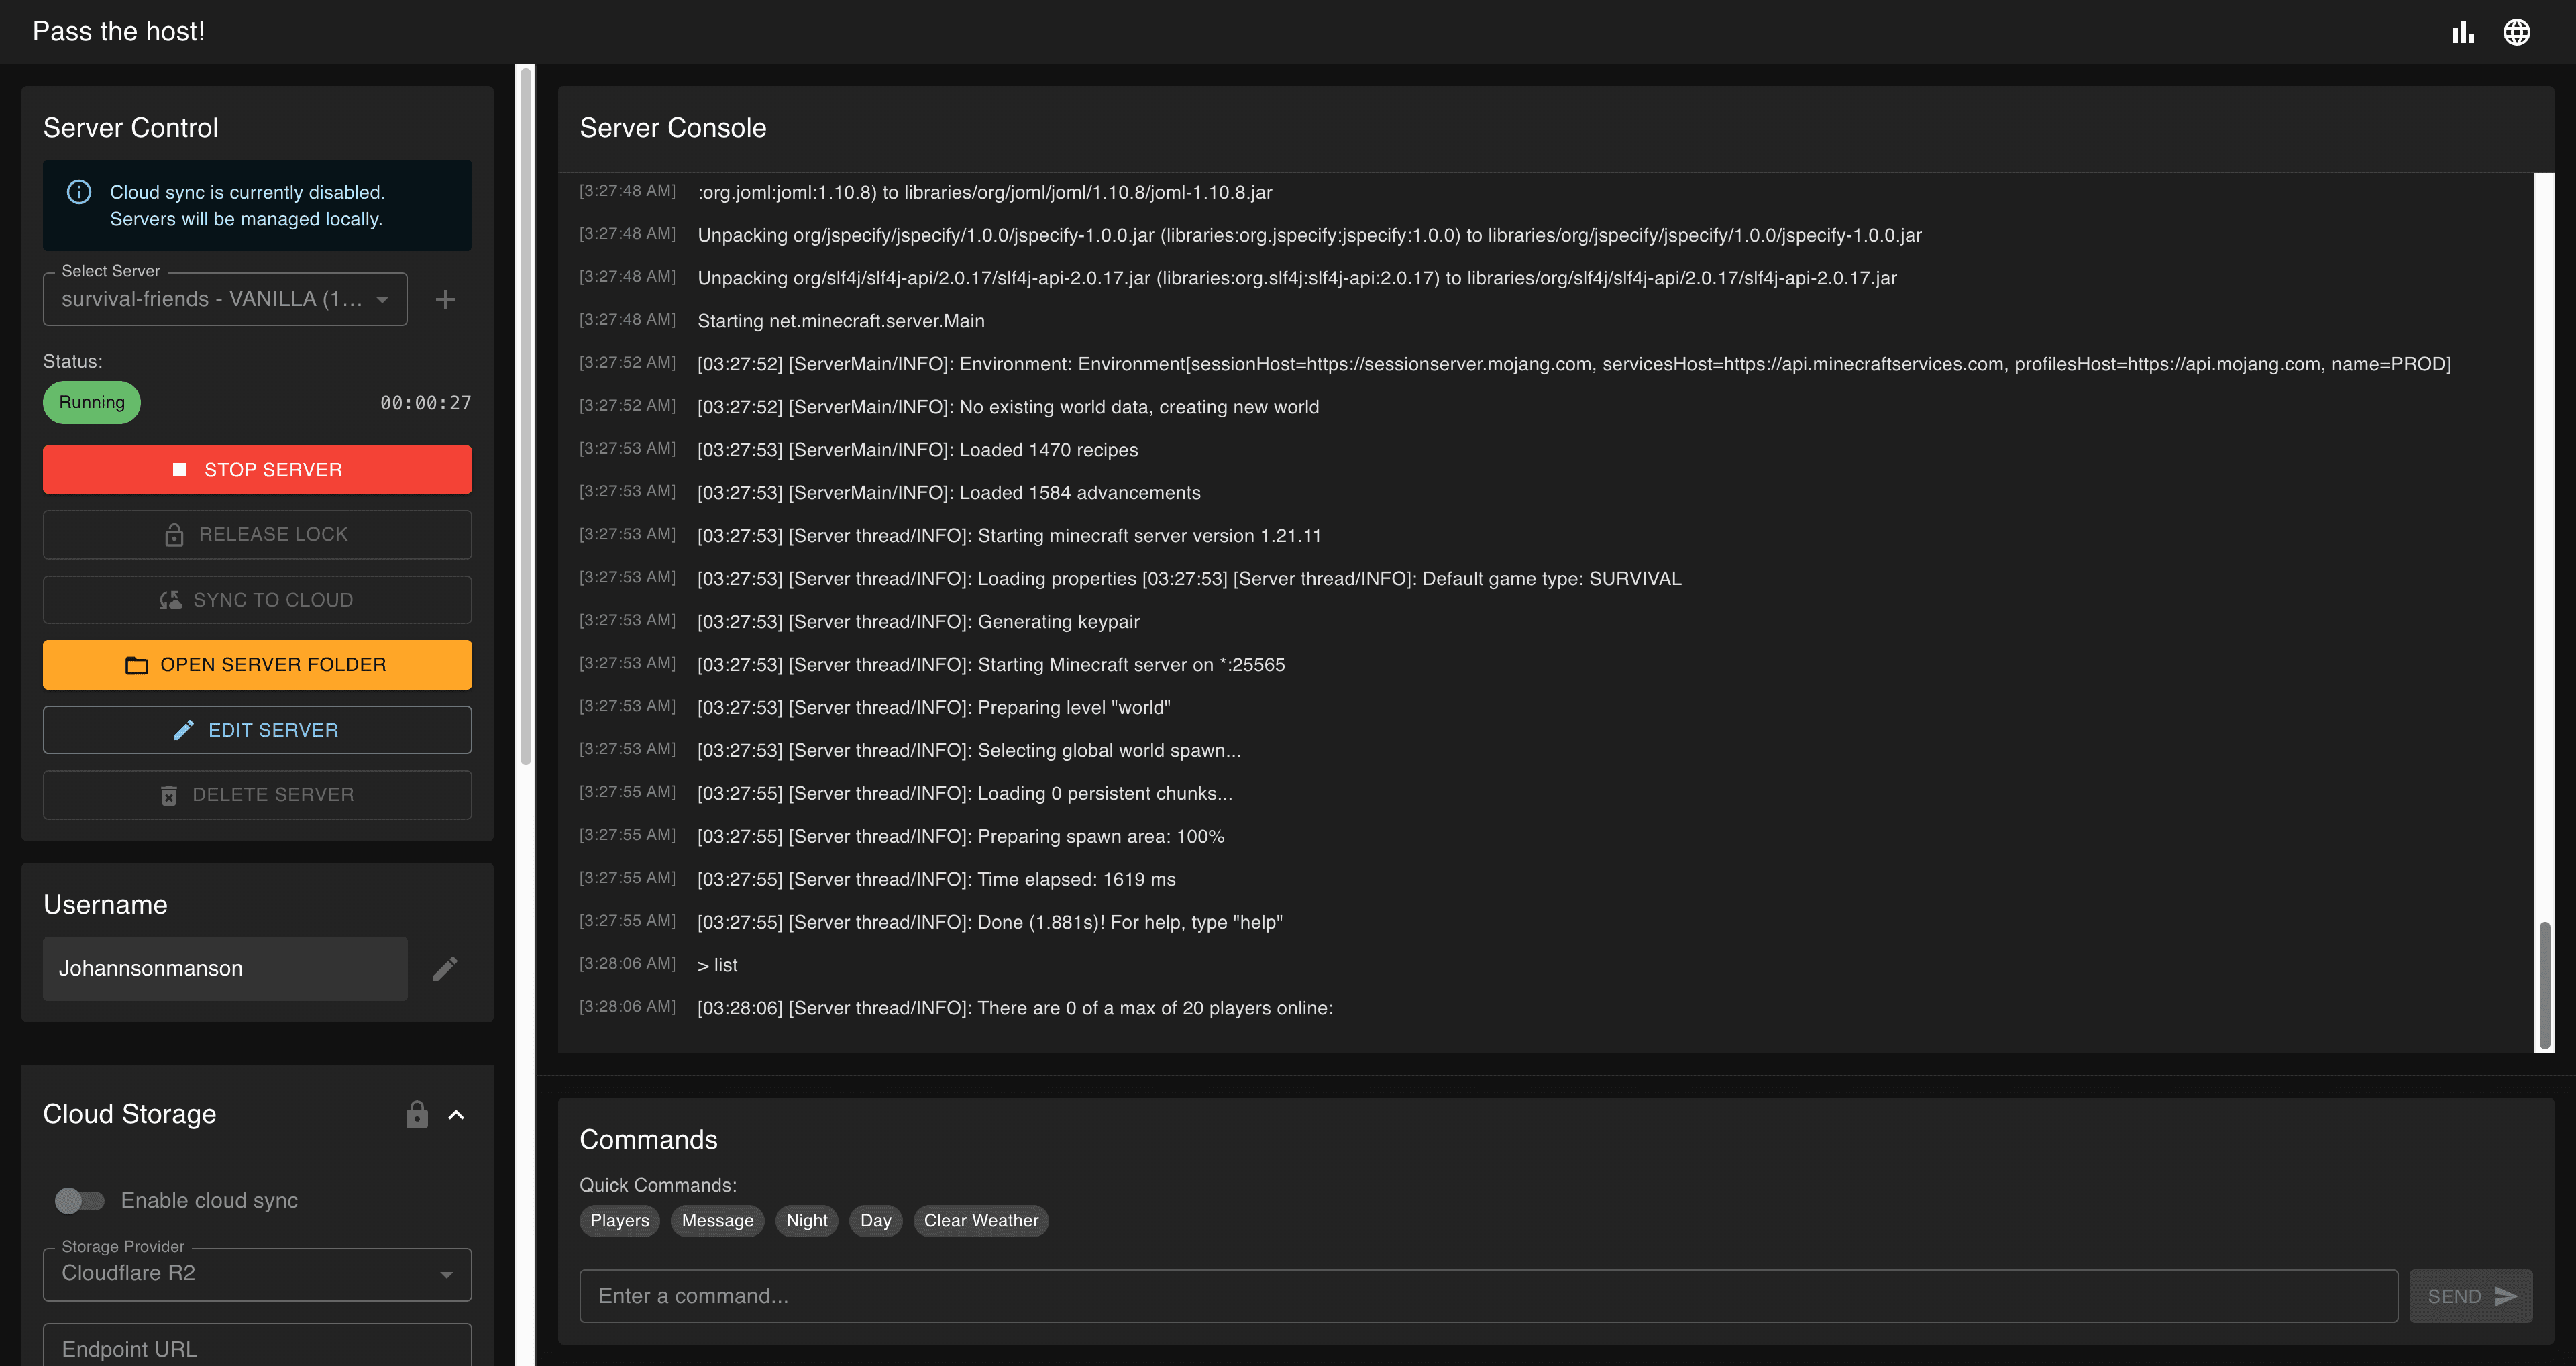The width and height of the screenshot is (2576, 1366).
Task: Open the server folder
Action: (257, 664)
